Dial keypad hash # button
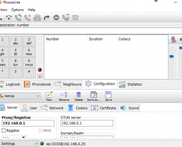This screenshot has width=182, height=147. tap(29, 73)
